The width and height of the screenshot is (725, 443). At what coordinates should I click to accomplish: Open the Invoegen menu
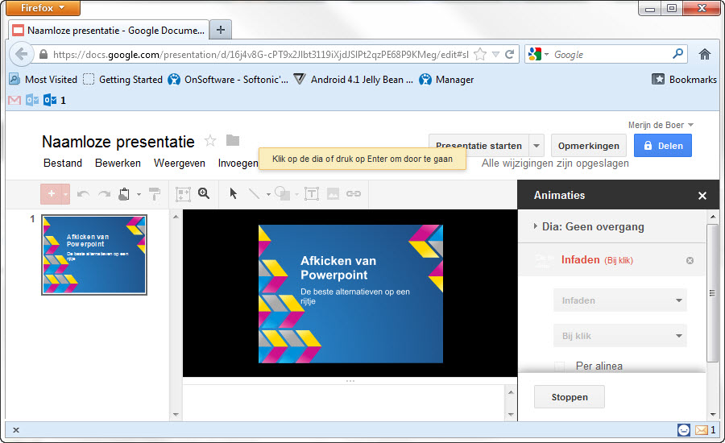[238, 163]
